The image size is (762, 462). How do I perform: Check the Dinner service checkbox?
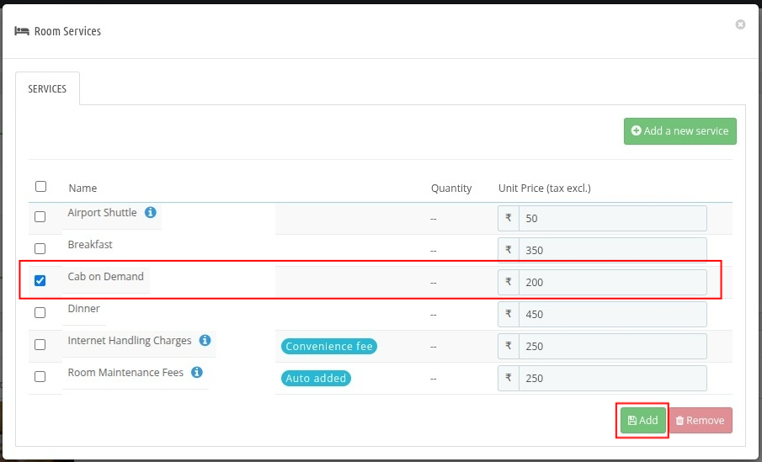click(40, 313)
